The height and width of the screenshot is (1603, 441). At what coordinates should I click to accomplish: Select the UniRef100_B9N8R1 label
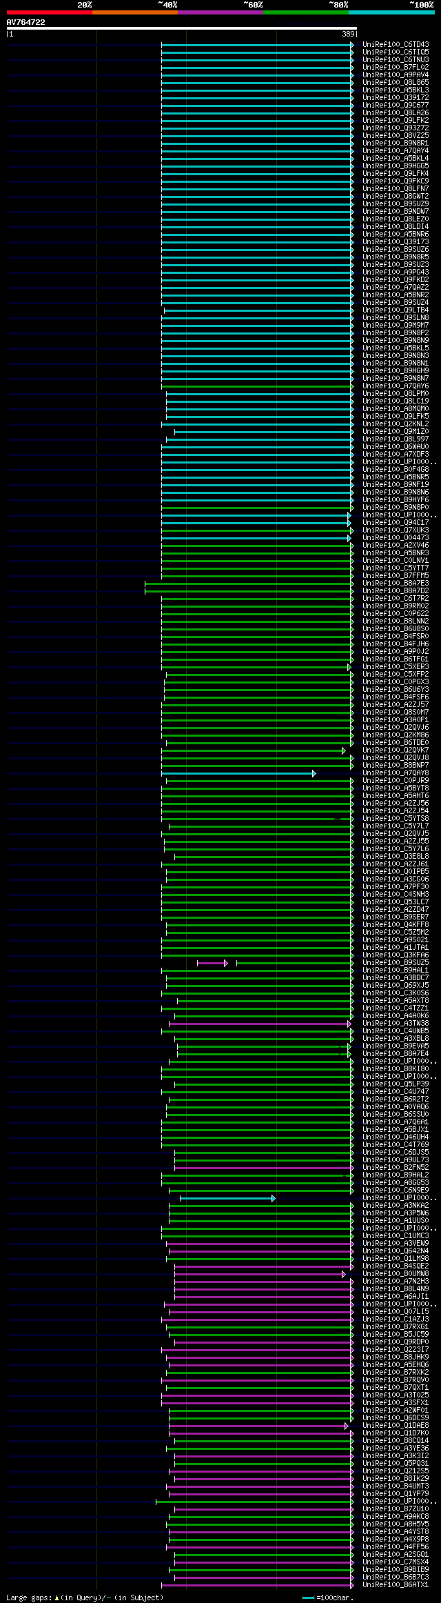[x=396, y=143]
